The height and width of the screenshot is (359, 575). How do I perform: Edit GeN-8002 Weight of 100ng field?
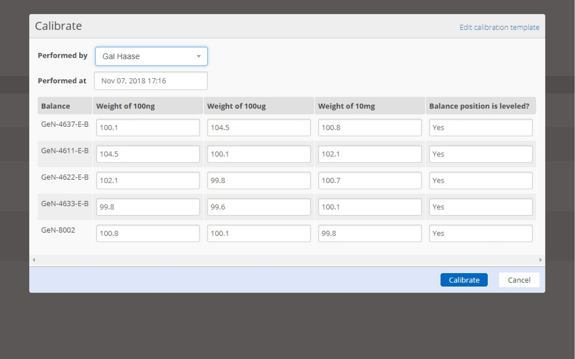tap(148, 234)
